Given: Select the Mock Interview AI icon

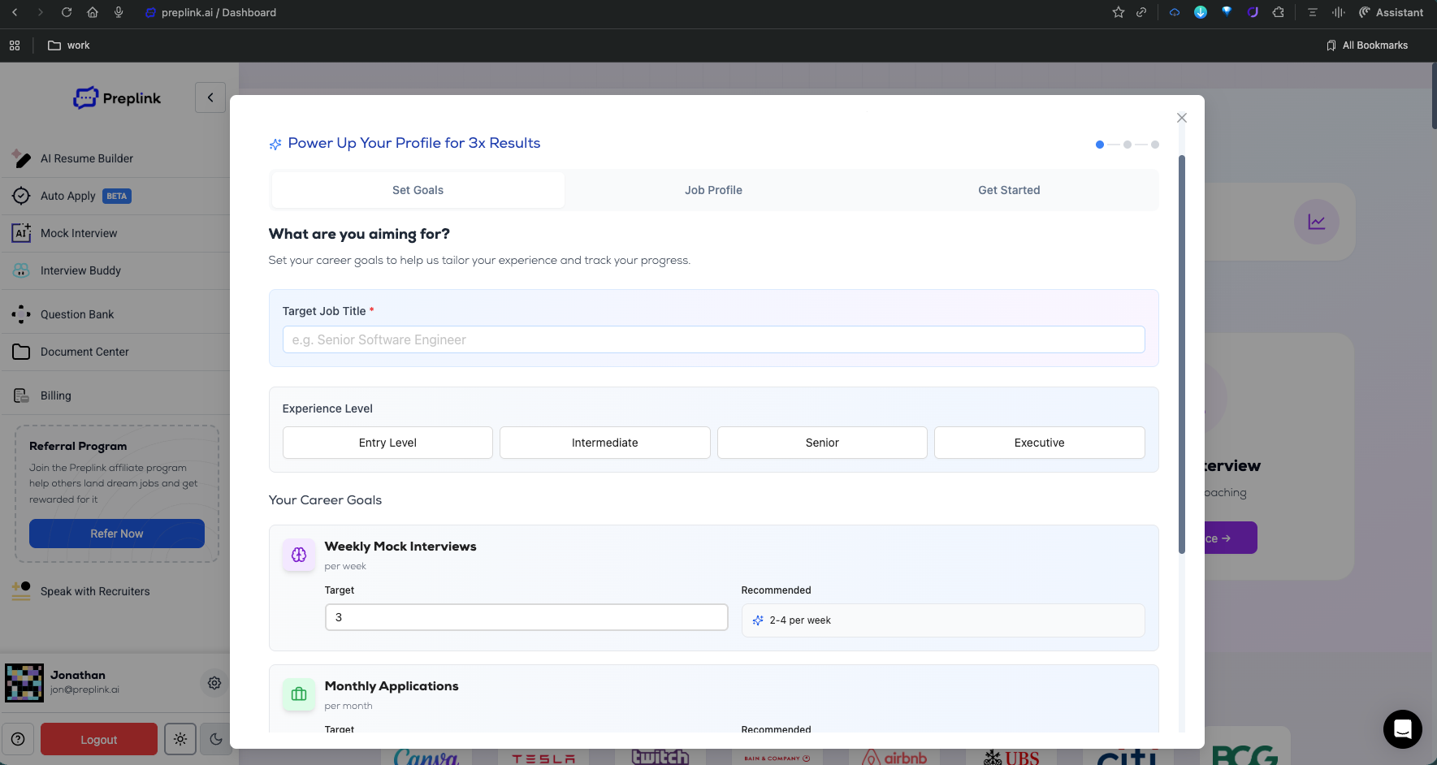Looking at the screenshot, I should click(x=21, y=233).
